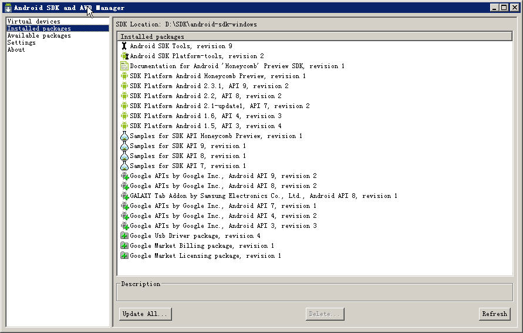523x333 pixels.
Task: Click the wrench icon for Android SDK Tools
Action: point(124,46)
